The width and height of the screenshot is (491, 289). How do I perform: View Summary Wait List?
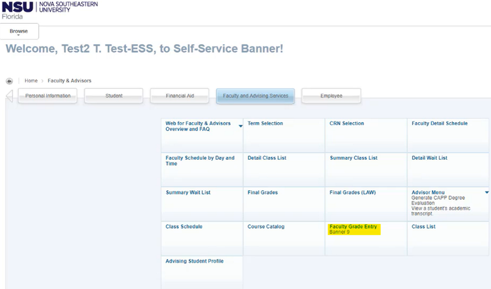[188, 192]
